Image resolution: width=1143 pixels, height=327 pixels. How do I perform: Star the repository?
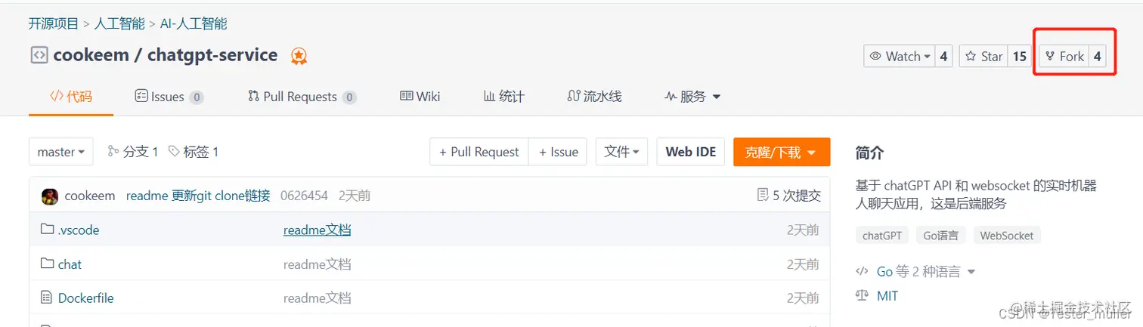(x=984, y=56)
